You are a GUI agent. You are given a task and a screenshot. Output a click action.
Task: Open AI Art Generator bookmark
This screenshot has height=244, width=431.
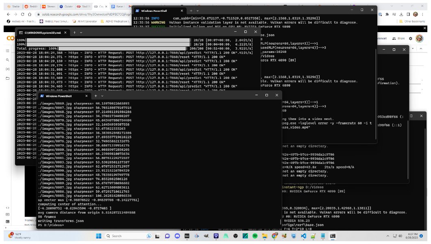click(85, 21)
